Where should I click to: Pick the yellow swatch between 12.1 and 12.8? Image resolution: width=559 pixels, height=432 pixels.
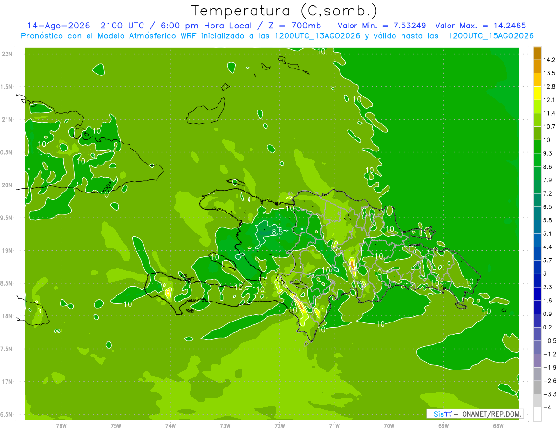pos(537,93)
